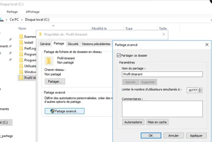
Task: Click the _partage item in navigation pane
Action: tap(6, 136)
